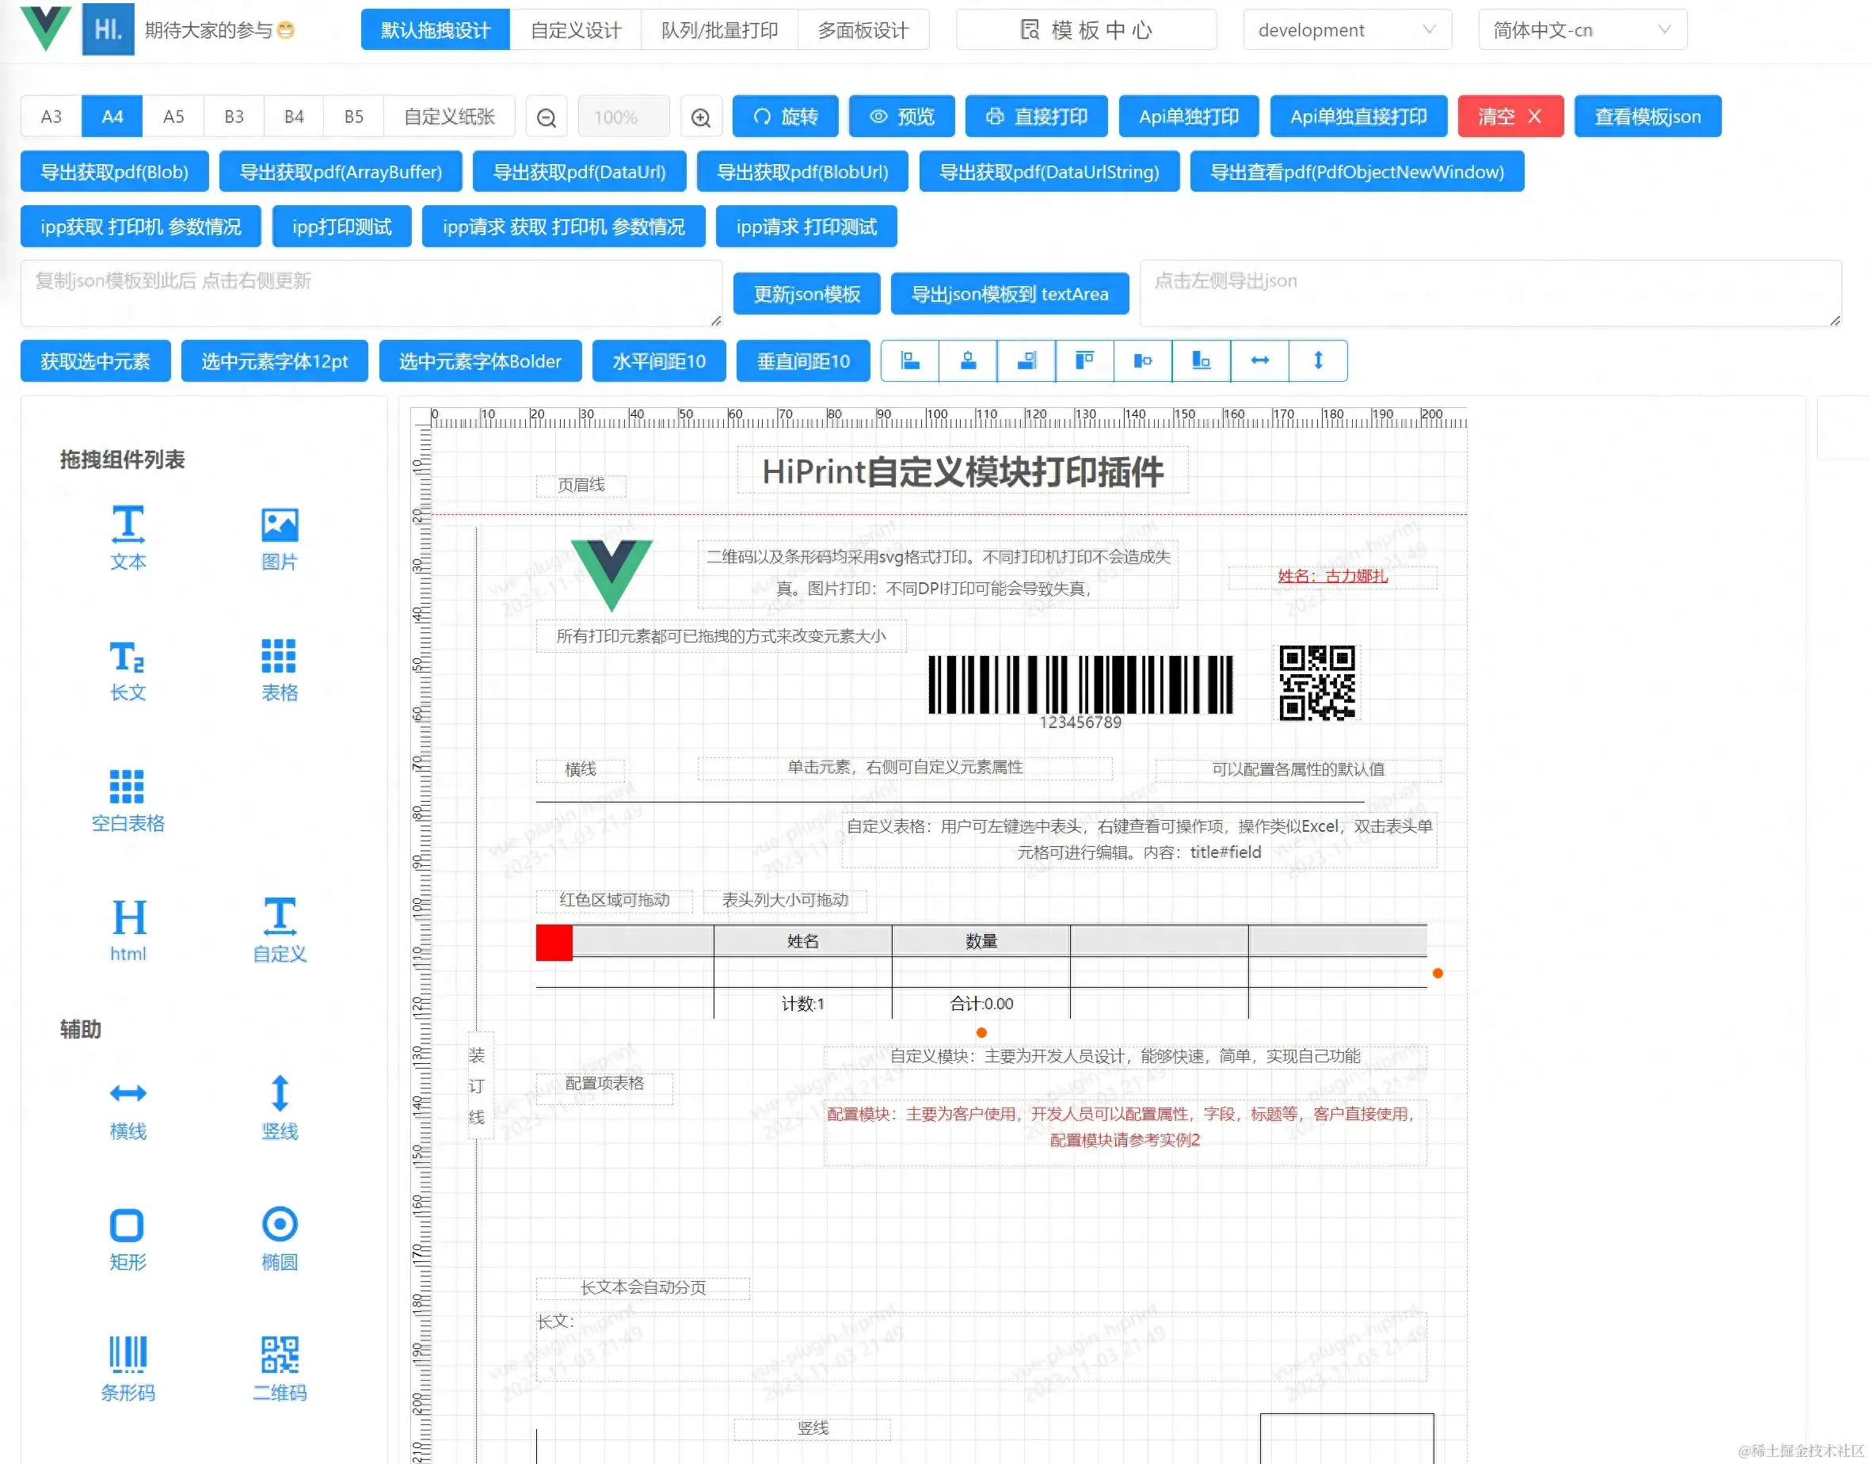Click the vertical distribute arrow icon
The image size is (1870, 1464).
[1318, 361]
